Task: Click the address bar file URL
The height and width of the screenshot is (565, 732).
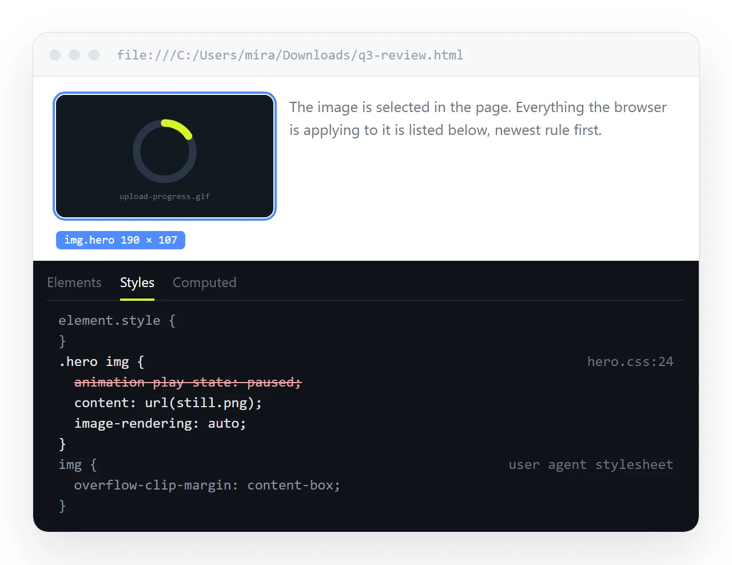Action: 290,55
